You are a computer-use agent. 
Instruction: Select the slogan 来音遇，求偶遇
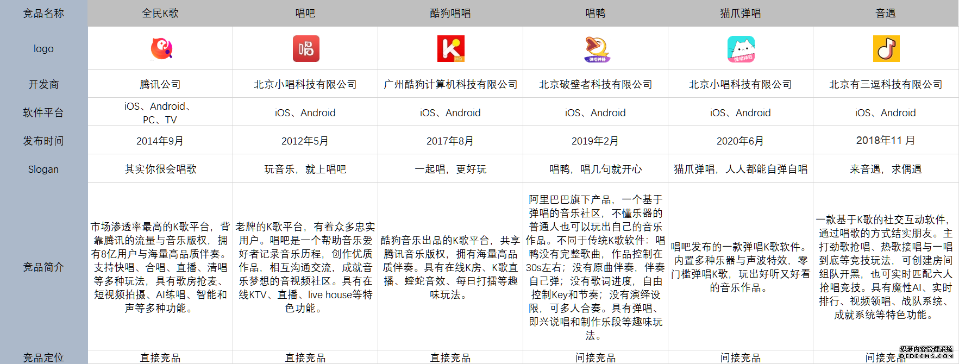point(886,169)
